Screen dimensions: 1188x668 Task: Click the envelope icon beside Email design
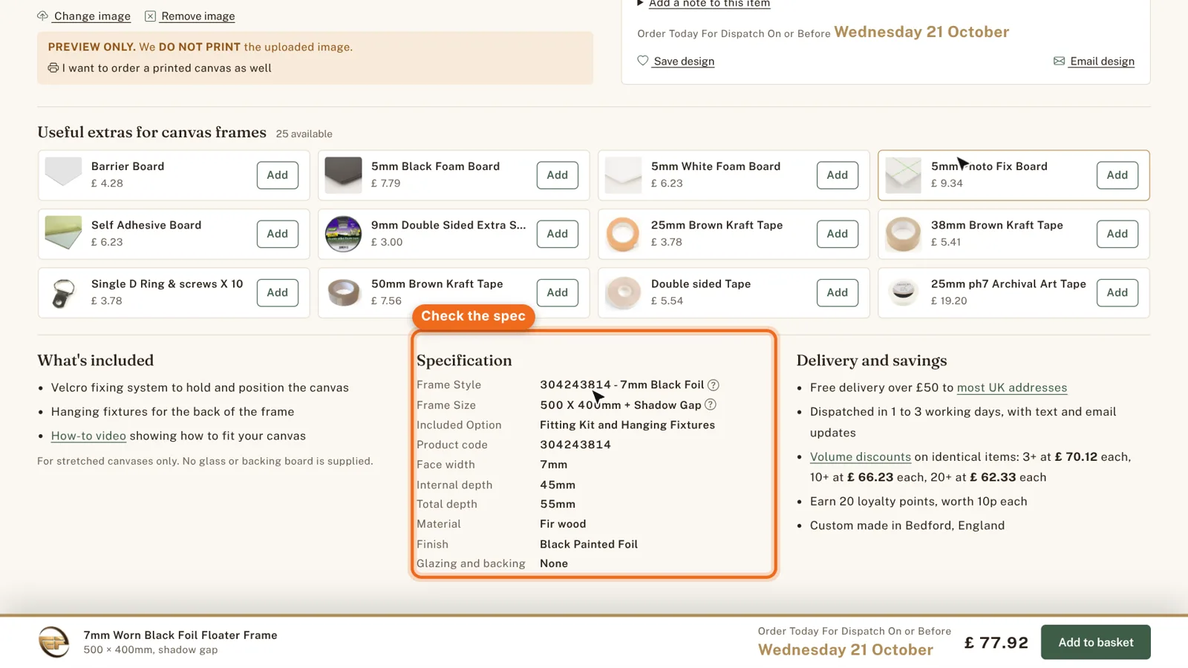coord(1059,61)
